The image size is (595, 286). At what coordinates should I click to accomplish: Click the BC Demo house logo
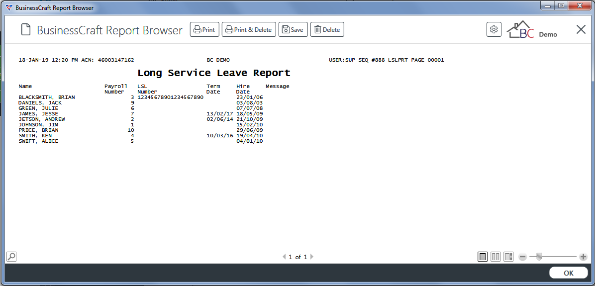click(x=532, y=29)
